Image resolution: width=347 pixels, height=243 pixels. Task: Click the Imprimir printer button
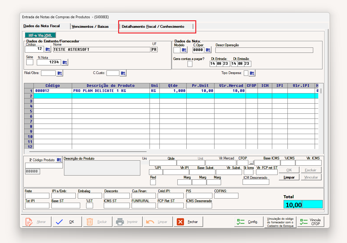[128, 222]
